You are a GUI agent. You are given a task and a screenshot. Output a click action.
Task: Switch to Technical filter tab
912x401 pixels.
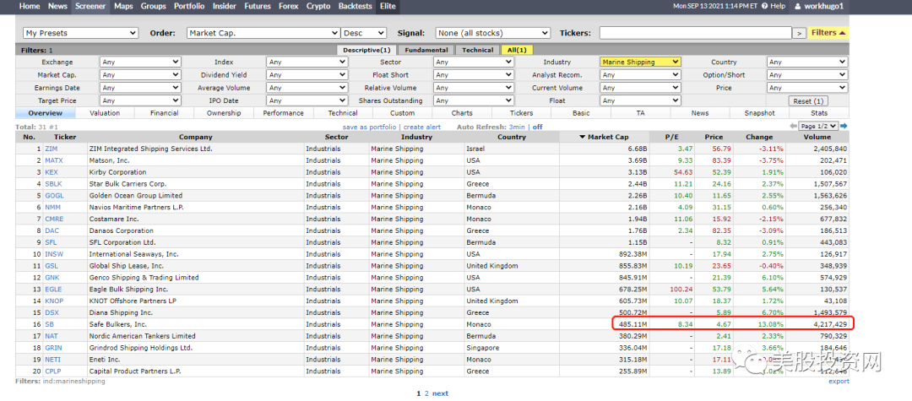click(x=477, y=50)
